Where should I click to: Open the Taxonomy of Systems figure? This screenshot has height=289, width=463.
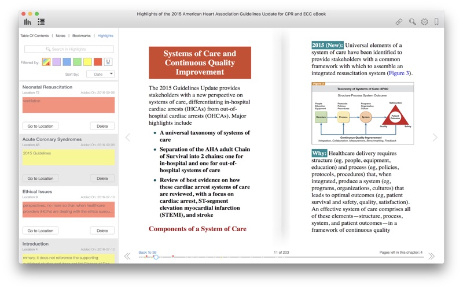pyautogui.click(x=363, y=113)
